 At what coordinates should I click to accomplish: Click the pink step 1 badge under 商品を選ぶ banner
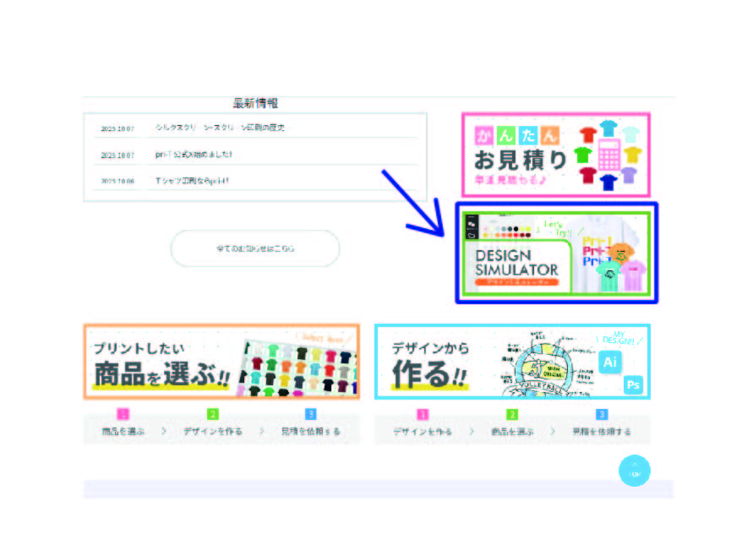point(123,414)
